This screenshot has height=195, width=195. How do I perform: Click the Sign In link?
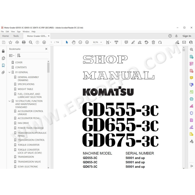pos(187,36)
